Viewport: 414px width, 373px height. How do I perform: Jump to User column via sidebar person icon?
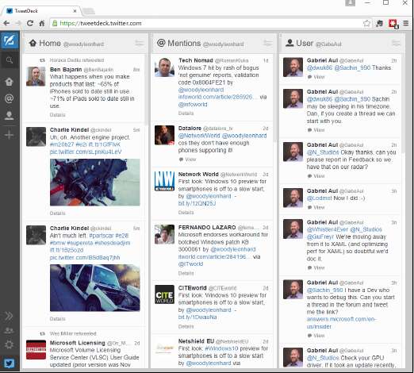click(x=9, y=116)
